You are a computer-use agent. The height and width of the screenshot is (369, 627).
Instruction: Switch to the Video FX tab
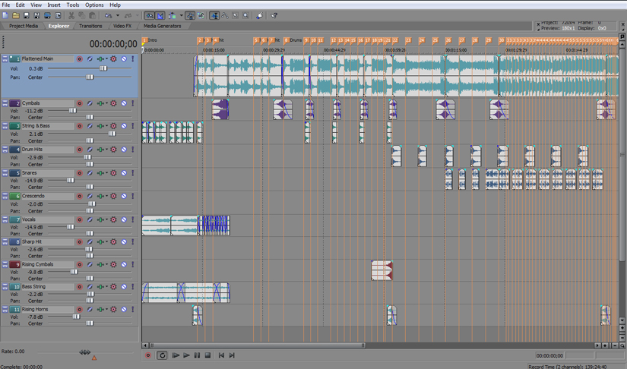coord(122,26)
